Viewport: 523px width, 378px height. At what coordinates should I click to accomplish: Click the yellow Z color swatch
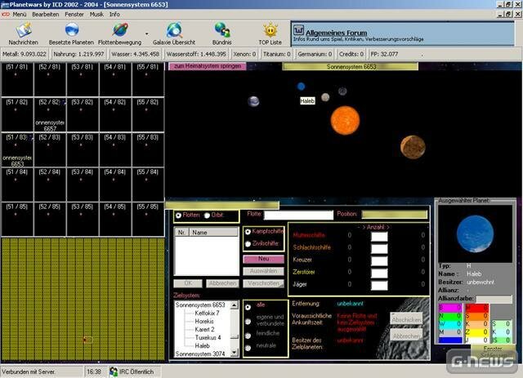(476, 332)
